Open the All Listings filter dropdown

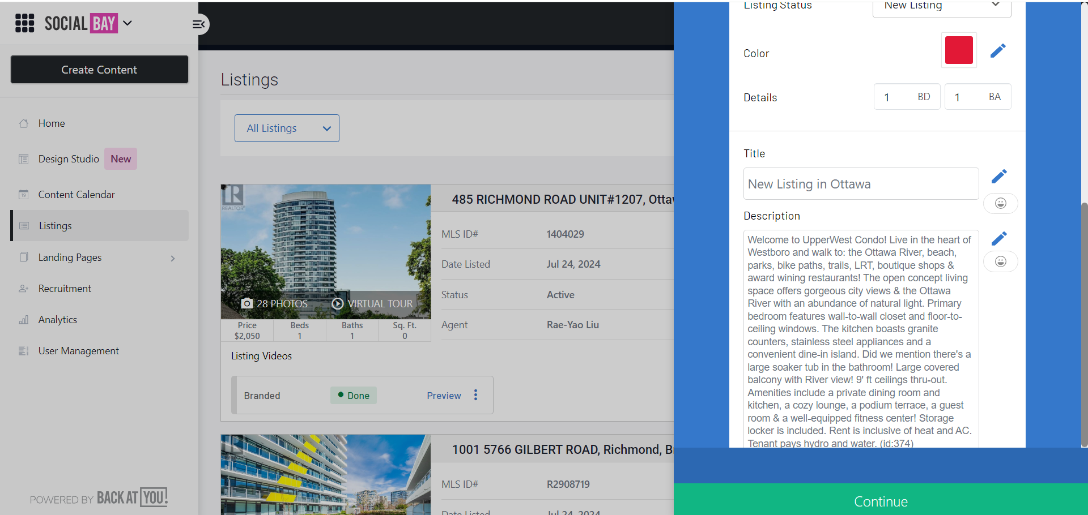(x=287, y=128)
